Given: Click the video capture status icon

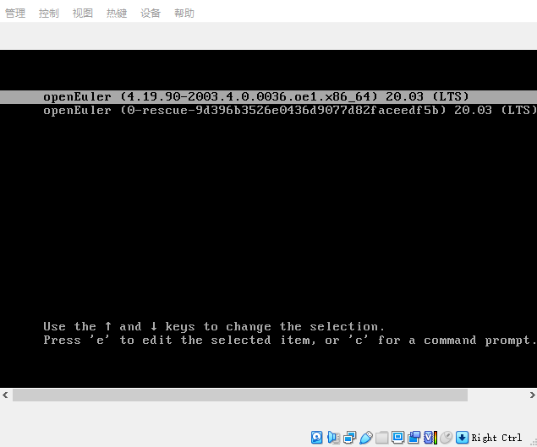Looking at the screenshot, I should 414,437.
